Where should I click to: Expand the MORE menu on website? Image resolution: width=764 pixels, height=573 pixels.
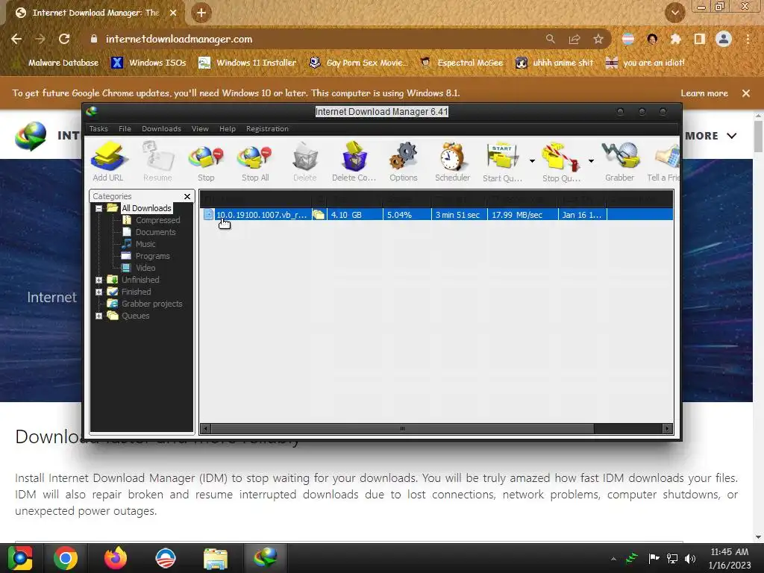coord(710,136)
